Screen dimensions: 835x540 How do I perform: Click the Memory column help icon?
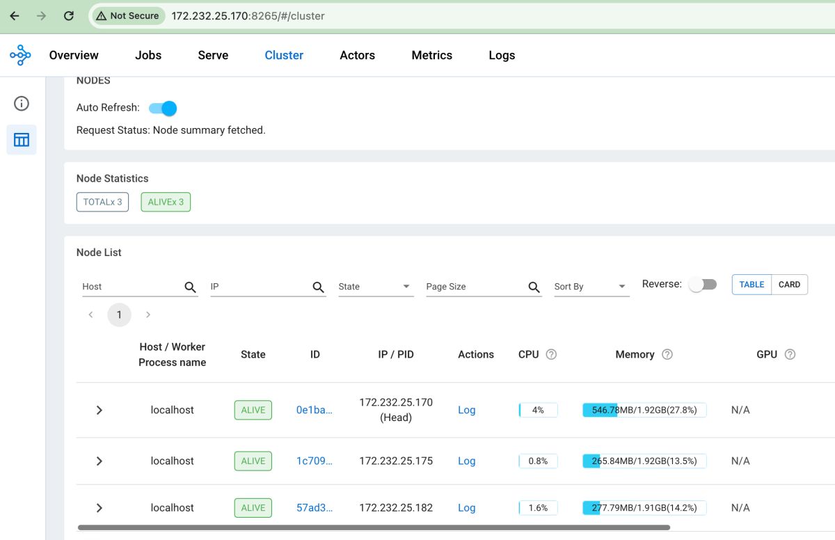[x=667, y=354]
